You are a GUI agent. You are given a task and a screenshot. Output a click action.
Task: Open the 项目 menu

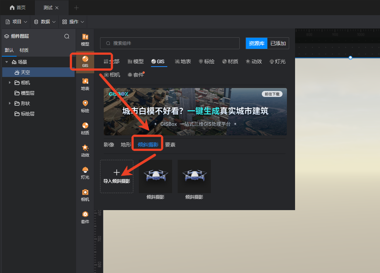click(x=16, y=22)
